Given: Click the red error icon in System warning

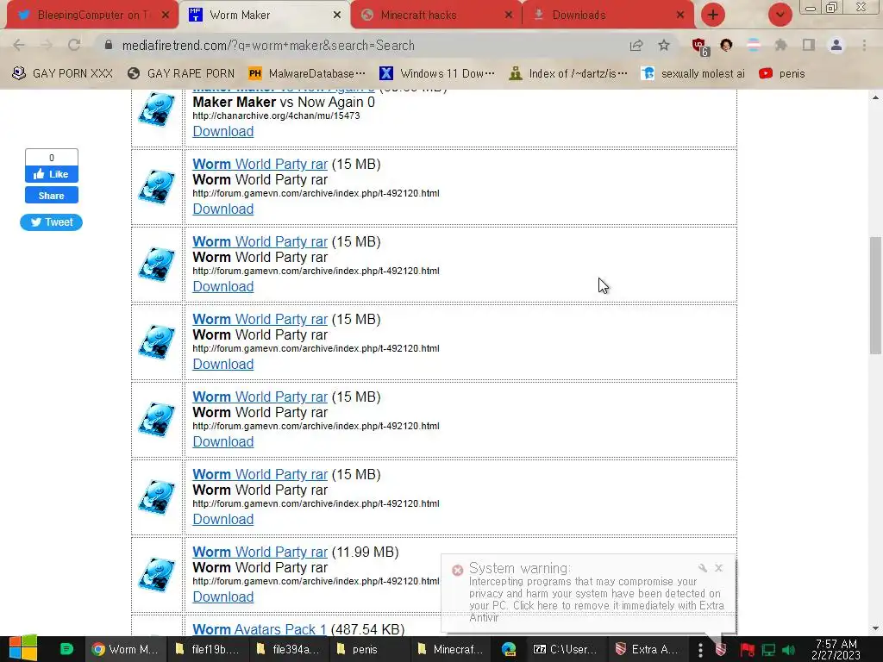Looking at the screenshot, I should click(457, 570).
